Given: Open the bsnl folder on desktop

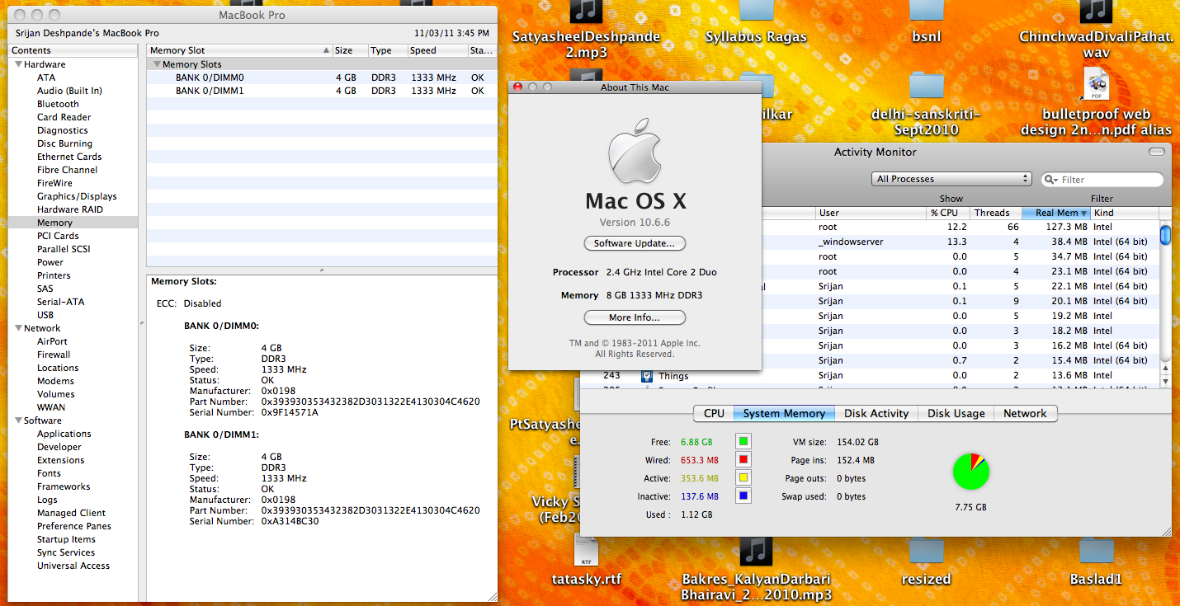Looking at the screenshot, I should click(926, 11).
